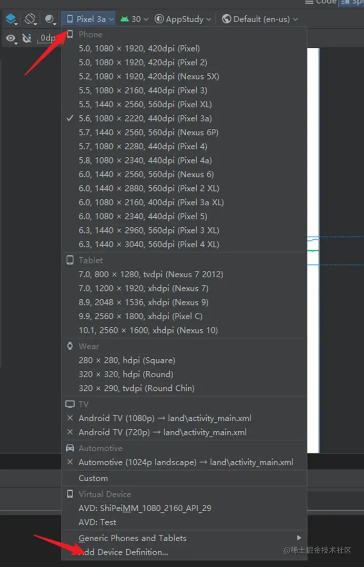
Task: Select 320 × 290 Round Chin device
Action: tap(184, 388)
